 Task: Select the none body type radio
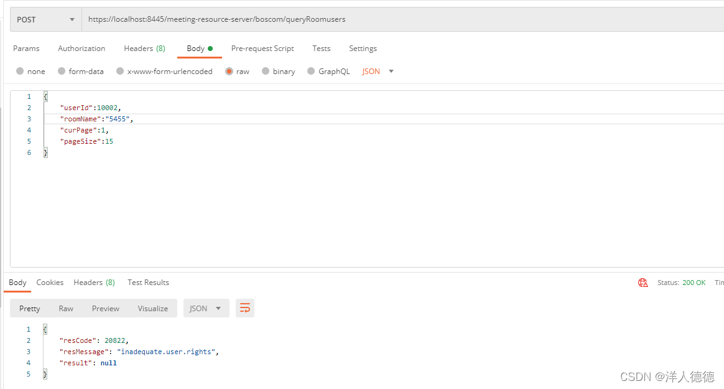(x=20, y=71)
